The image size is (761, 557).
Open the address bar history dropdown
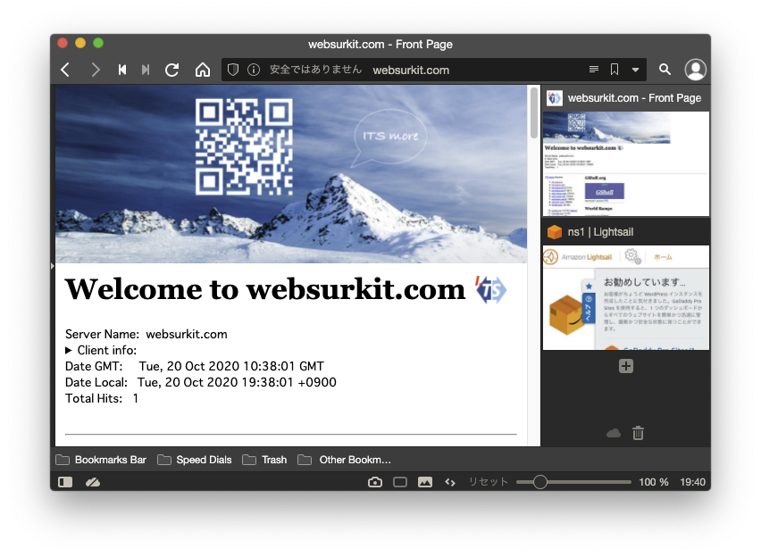pos(635,70)
